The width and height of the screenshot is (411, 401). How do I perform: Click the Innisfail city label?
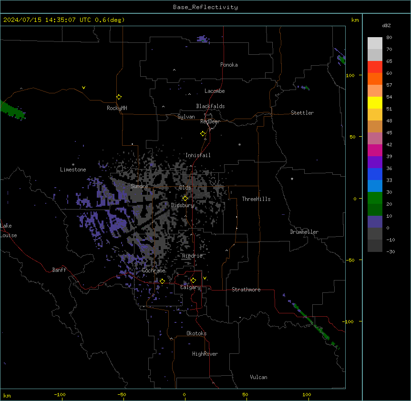point(198,155)
